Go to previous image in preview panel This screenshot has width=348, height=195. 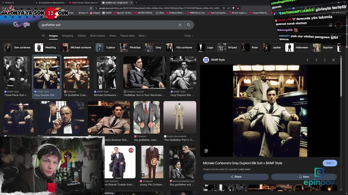307,60
